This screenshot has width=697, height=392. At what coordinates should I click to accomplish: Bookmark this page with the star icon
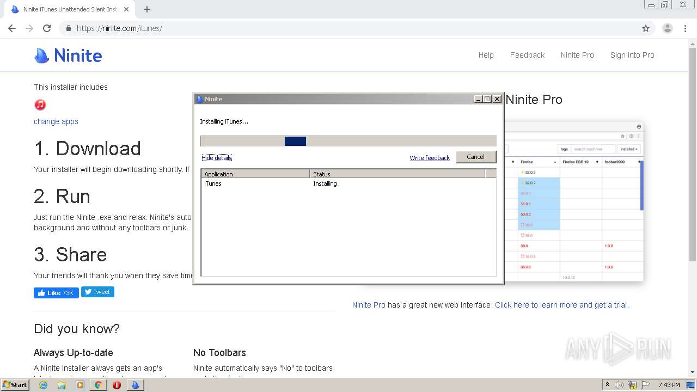coord(646,28)
